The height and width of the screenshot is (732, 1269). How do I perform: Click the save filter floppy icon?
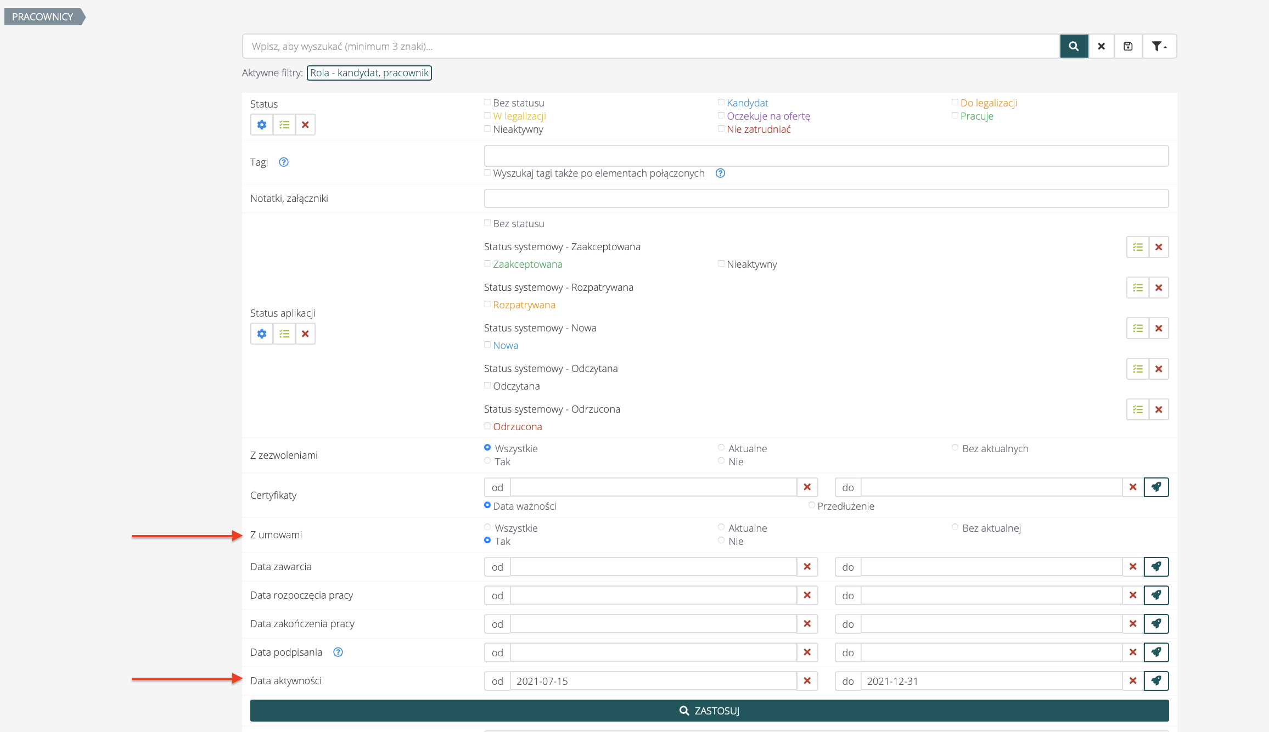point(1128,46)
